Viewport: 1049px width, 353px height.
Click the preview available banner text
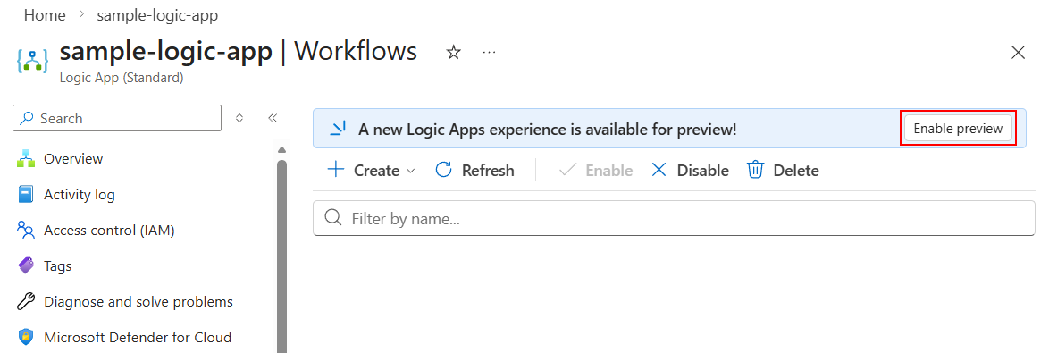click(x=547, y=129)
